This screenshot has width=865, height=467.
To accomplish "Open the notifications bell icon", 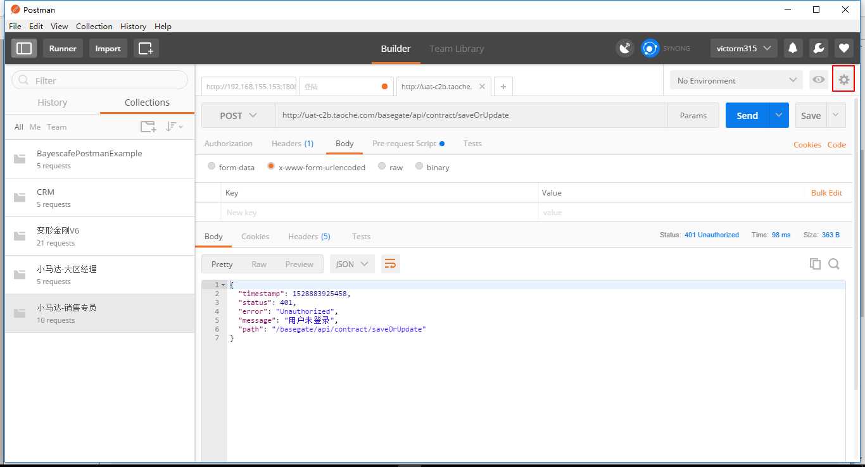I will point(792,48).
